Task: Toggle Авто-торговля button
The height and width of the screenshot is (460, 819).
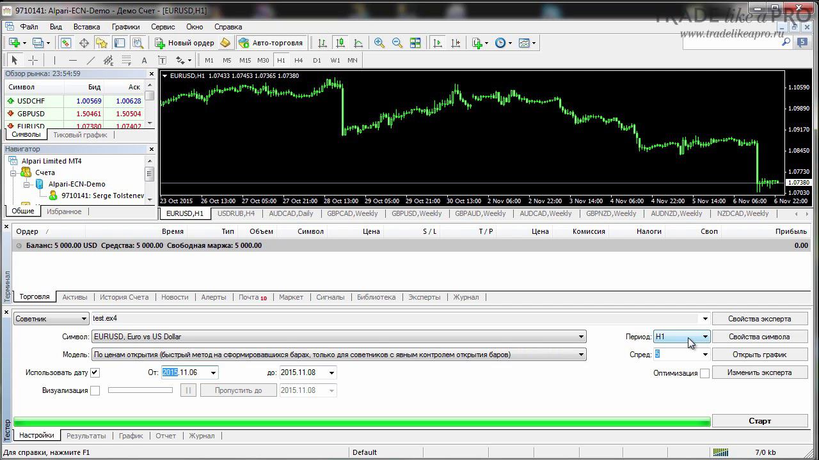Action: pos(271,43)
